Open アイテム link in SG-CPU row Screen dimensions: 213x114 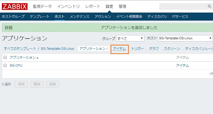[182, 65]
